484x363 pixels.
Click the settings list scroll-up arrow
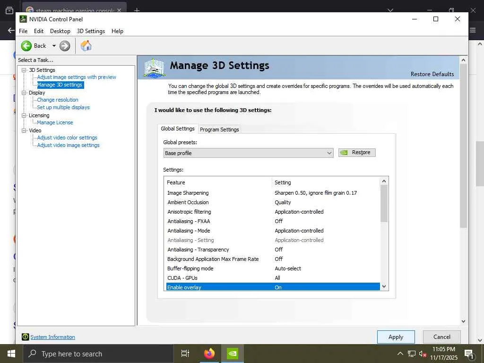pyautogui.click(x=384, y=181)
